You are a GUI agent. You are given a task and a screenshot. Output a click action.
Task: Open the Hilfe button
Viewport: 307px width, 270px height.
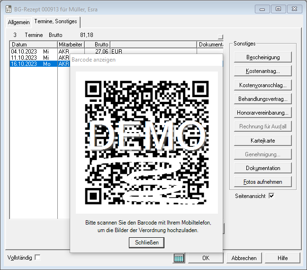pyautogui.click(x=282, y=258)
